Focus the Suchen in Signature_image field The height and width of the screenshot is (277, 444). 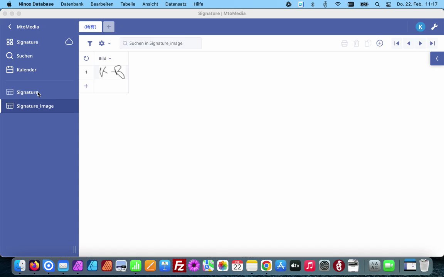161,43
